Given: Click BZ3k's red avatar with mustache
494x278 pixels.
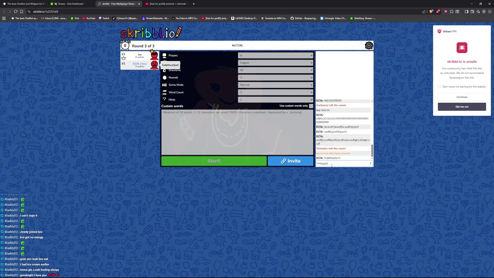Looking at the screenshot, I should click(154, 64).
